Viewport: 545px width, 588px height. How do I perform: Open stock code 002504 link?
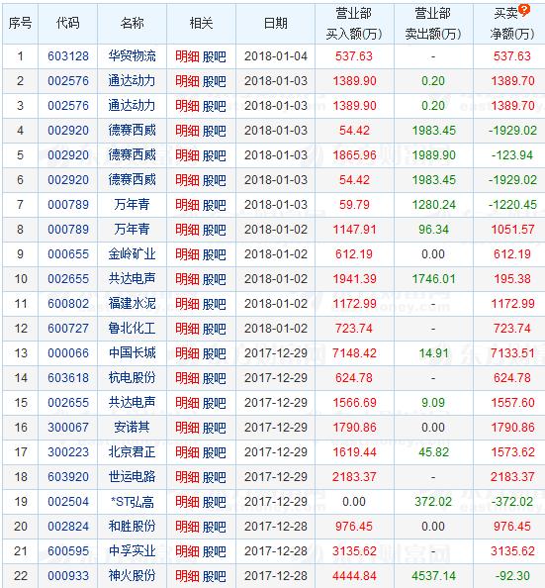[x=68, y=502]
